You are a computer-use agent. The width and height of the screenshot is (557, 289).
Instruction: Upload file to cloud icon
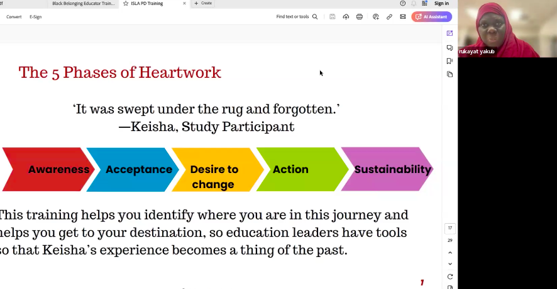[x=346, y=17]
